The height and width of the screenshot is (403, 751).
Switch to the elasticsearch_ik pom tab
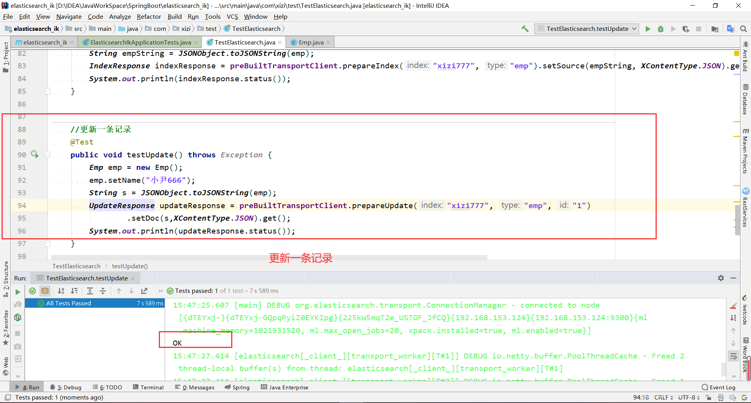[x=45, y=42]
